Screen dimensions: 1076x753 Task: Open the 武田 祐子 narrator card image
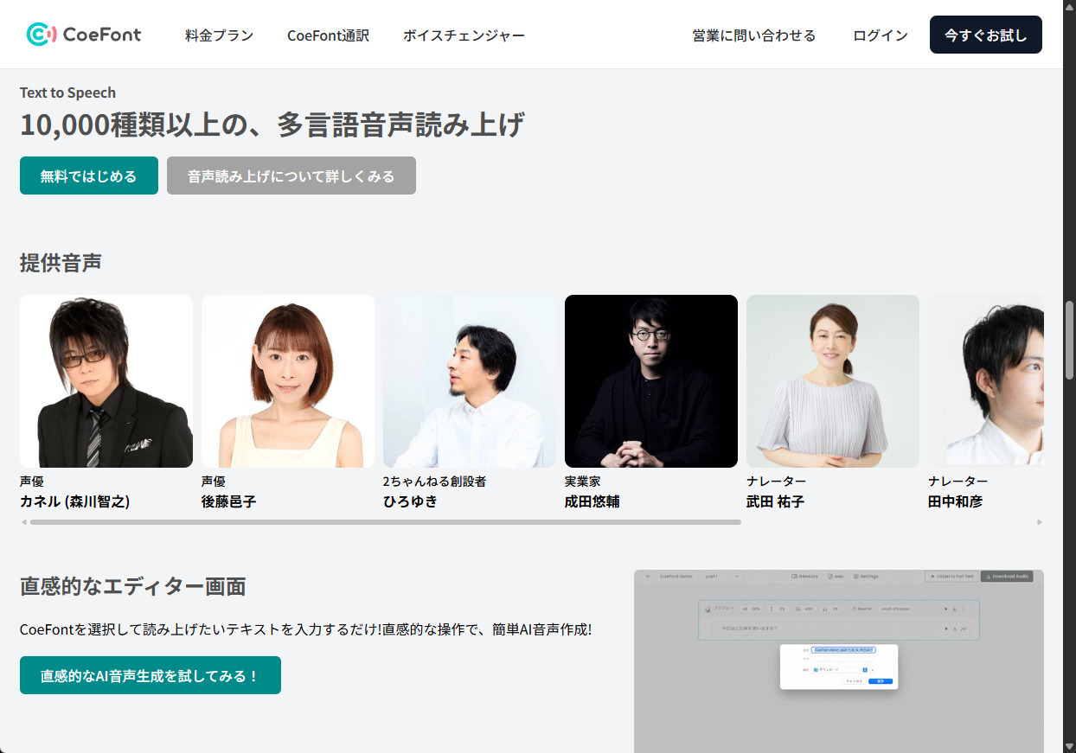[833, 381]
